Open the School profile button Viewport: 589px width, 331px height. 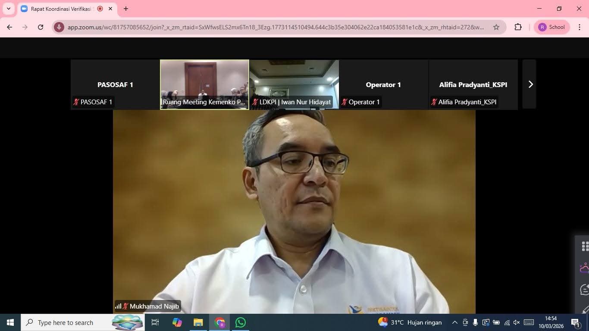551,27
